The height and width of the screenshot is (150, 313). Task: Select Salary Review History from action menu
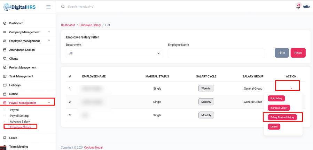coord(282,117)
